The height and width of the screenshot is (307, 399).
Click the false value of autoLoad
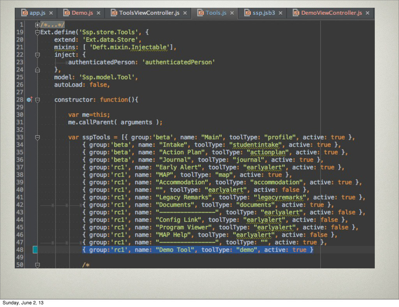(x=98, y=85)
